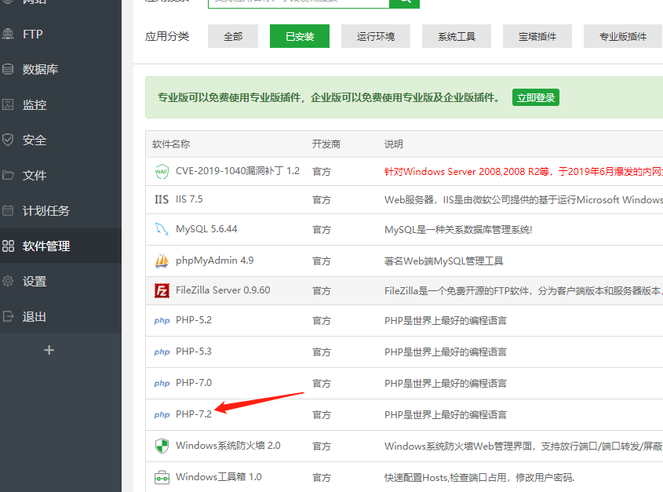
Task: Open PHP-5.2 settings entry
Action: click(194, 320)
